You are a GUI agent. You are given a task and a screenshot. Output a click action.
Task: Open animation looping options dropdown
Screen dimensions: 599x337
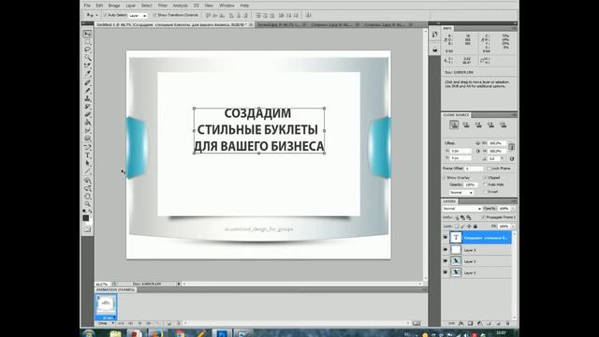tap(106, 323)
